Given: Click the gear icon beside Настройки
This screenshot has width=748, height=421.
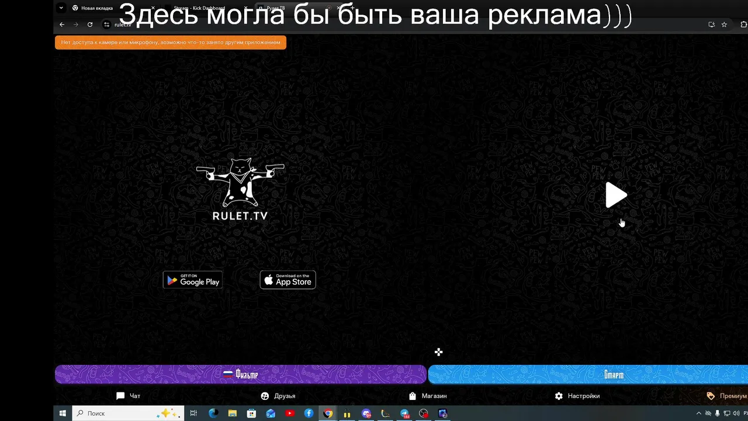Looking at the screenshot, I should [559, 396].
